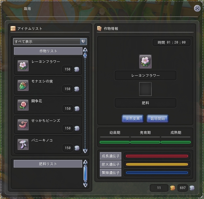This screenshot has width=204, height=199.
Task: Click the empty fertilizer slot above 肥料
Action: pos(145,89)
